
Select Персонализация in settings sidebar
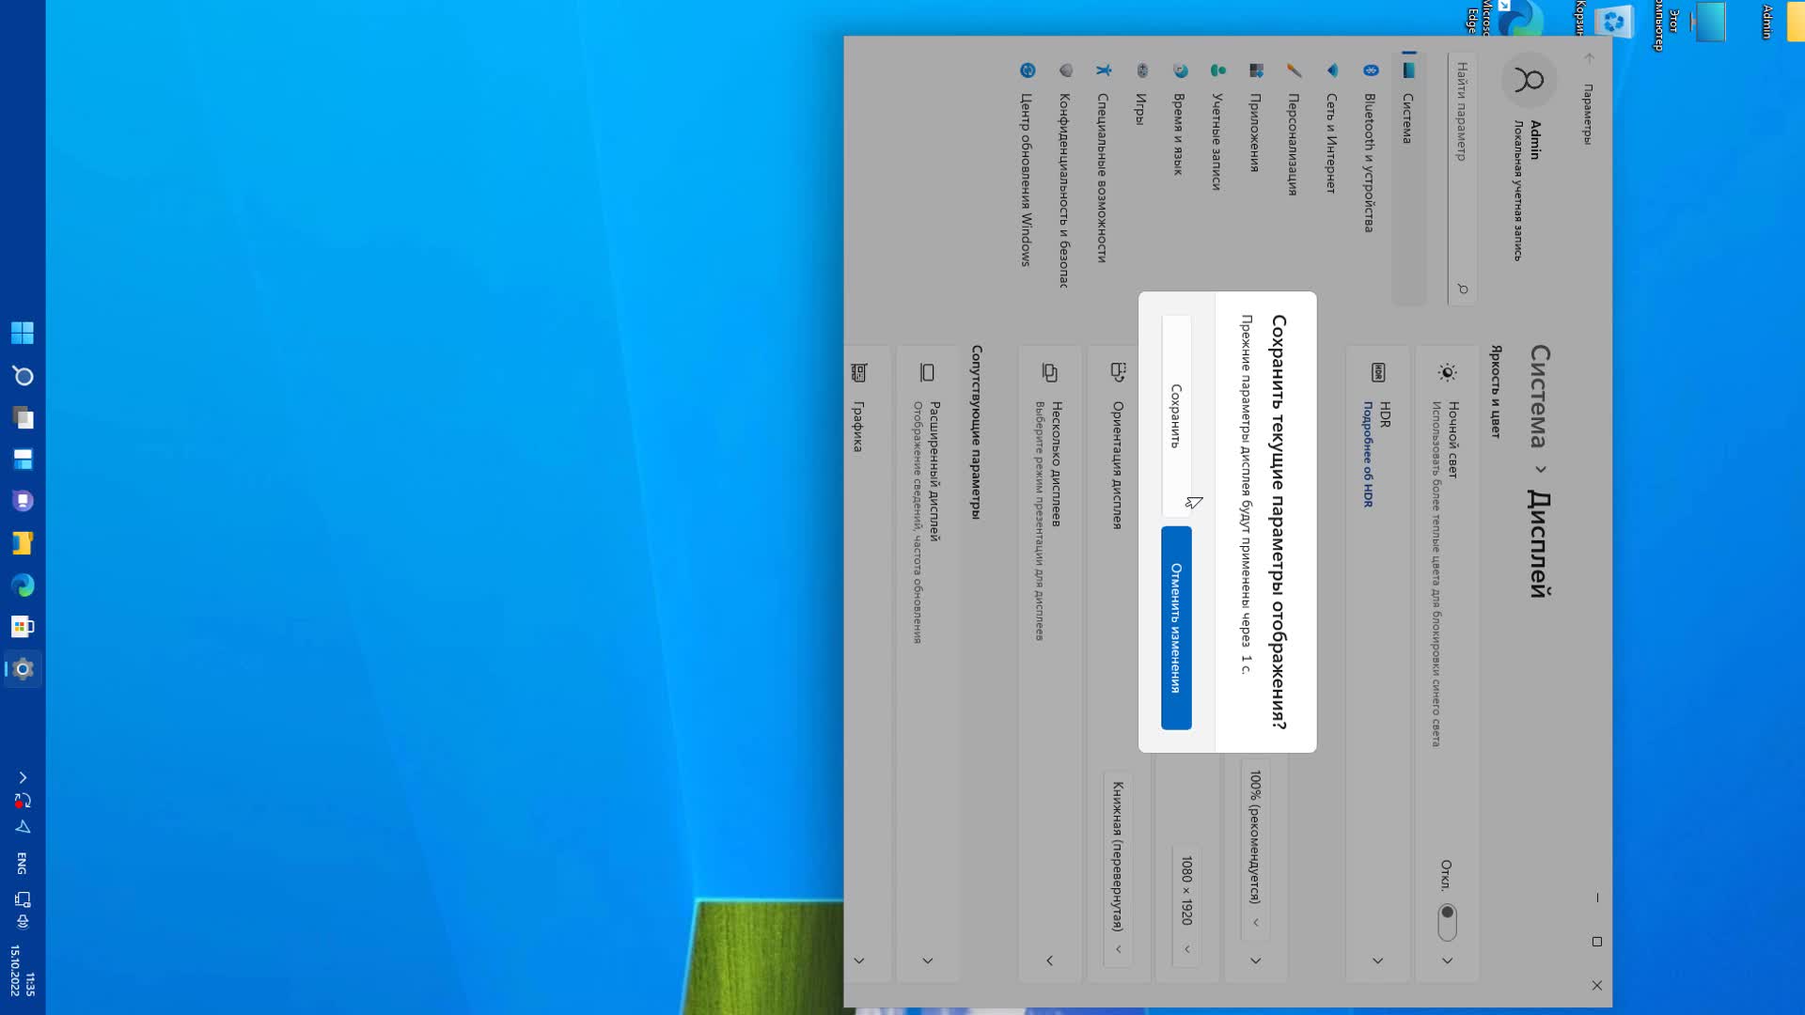[1293, 143]
